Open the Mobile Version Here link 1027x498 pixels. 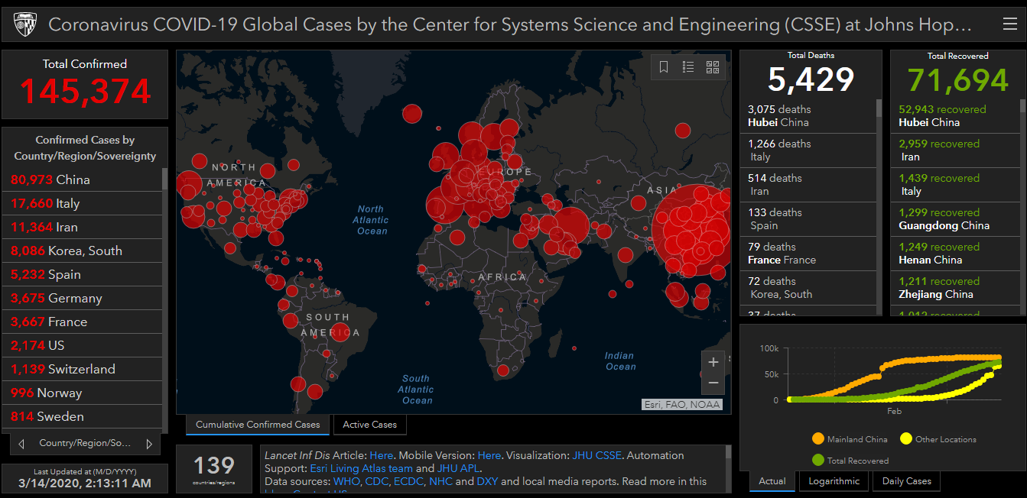coord(489,455)
